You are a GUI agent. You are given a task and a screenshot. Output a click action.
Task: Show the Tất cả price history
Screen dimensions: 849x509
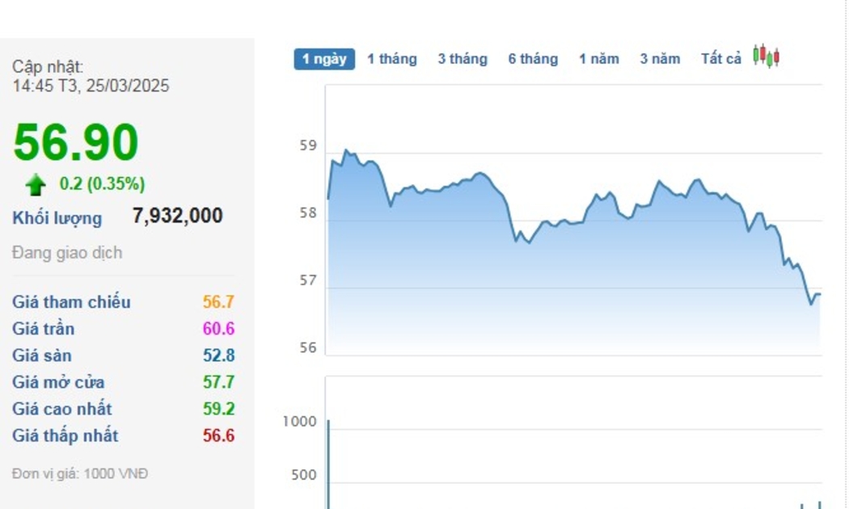click(720, 59)
